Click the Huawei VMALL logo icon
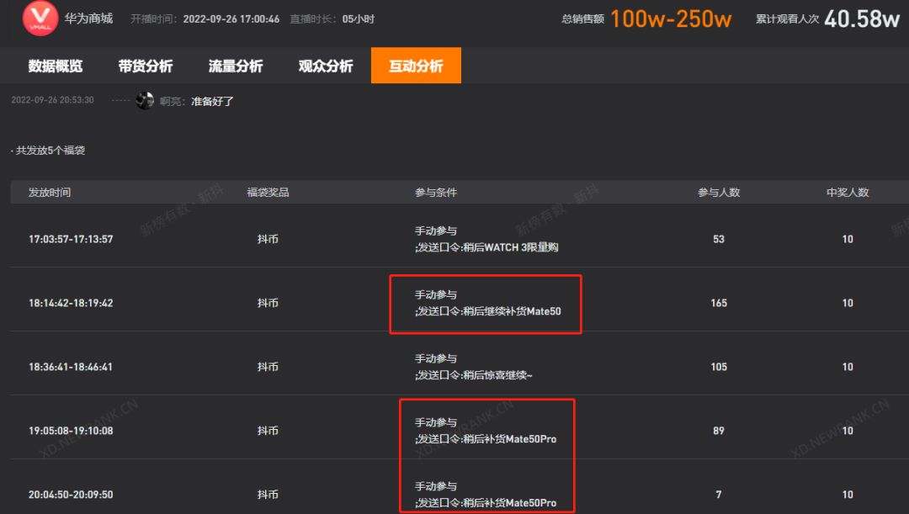The height and width of the screenshot is (514, 909). 40,18
